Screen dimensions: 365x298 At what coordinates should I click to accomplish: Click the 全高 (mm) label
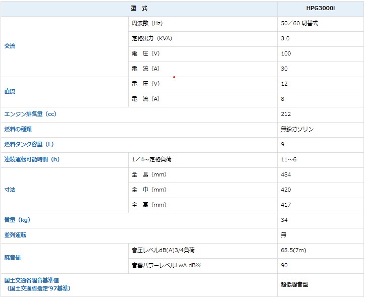tap(149, 205)
